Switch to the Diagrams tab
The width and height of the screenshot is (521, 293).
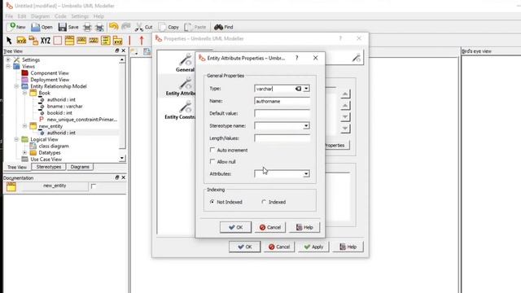[x=80, y=167]
